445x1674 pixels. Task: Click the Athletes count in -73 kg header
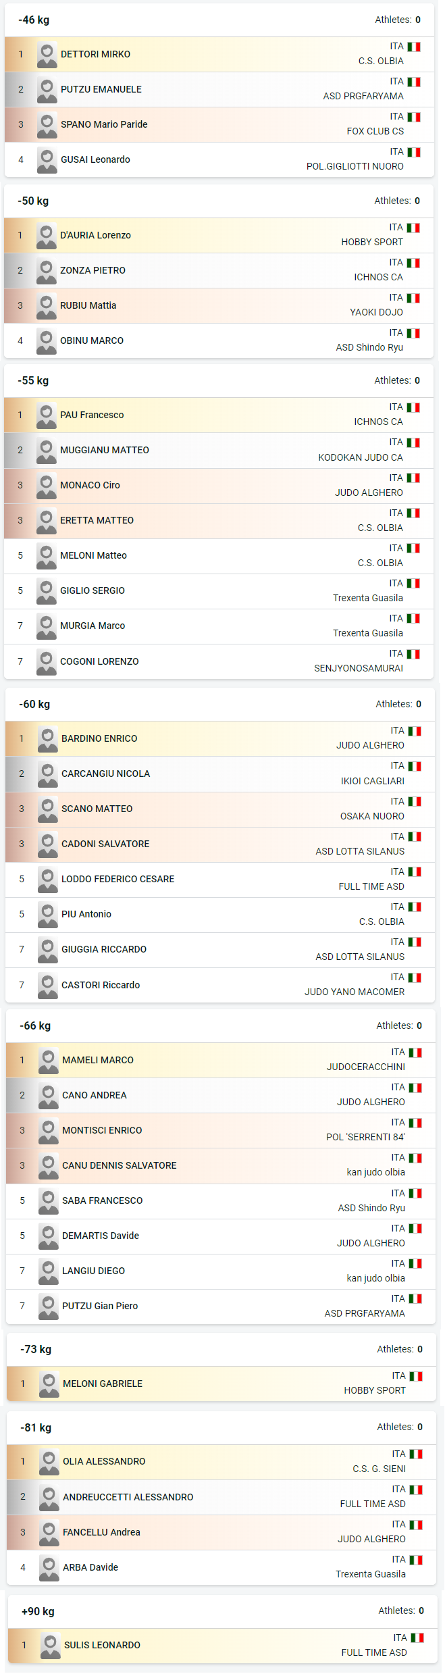point(400,1350)
